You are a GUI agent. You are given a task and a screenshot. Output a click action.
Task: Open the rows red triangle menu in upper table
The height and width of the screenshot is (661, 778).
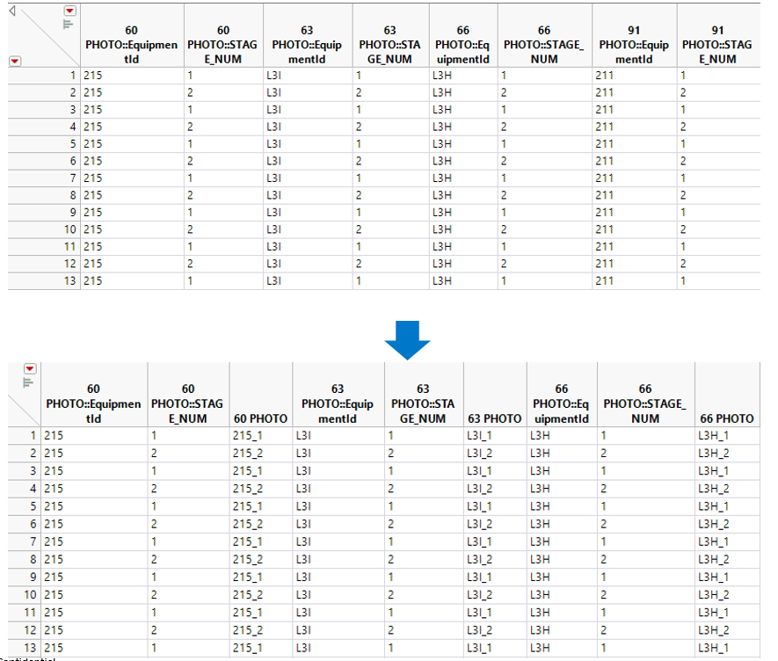[15, 61]
